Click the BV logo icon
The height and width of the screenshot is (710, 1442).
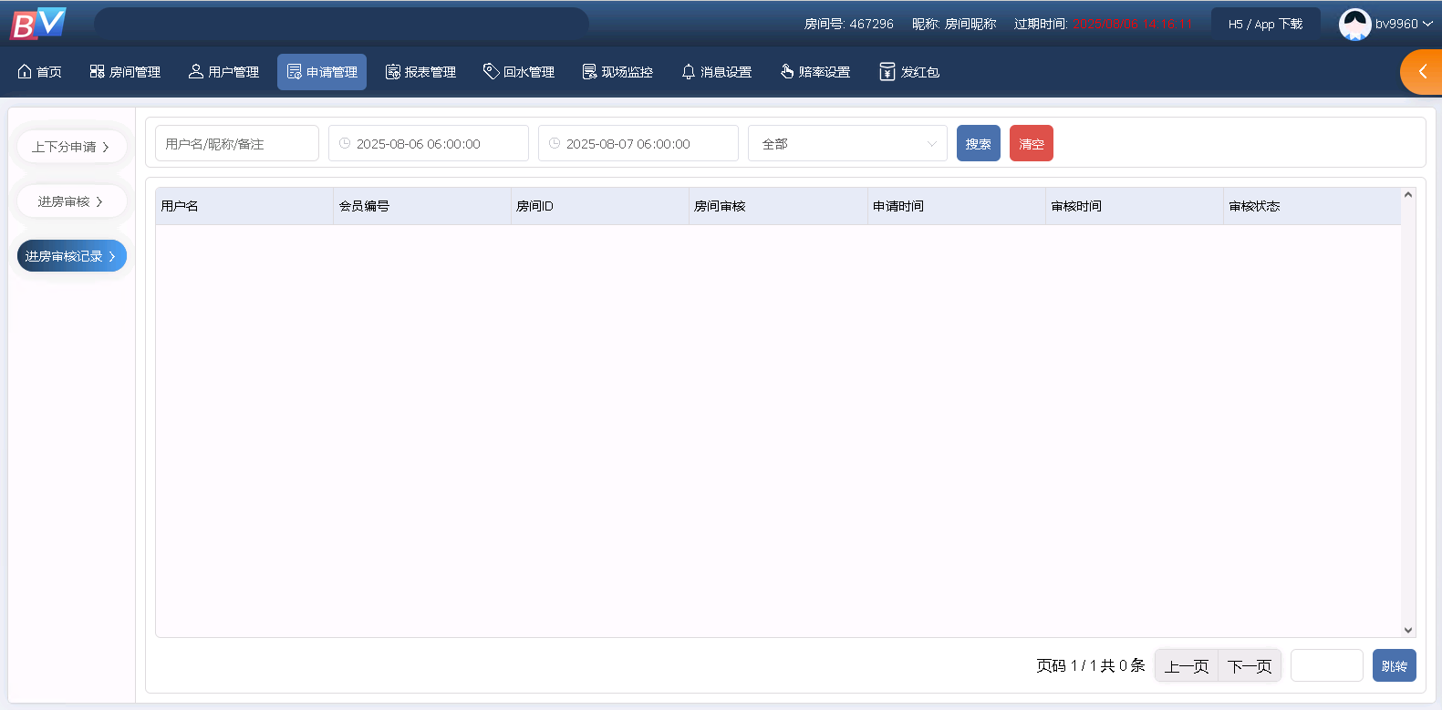(x=38, y=24)
